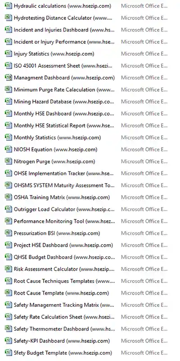Select the icon next to Incident and Injuries Dashboard

pyautogui.click(x=9, y=30)
